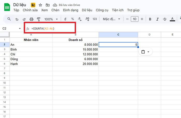
Task: Select cell C2 showing result 5
Action: [x=118, y=45]
